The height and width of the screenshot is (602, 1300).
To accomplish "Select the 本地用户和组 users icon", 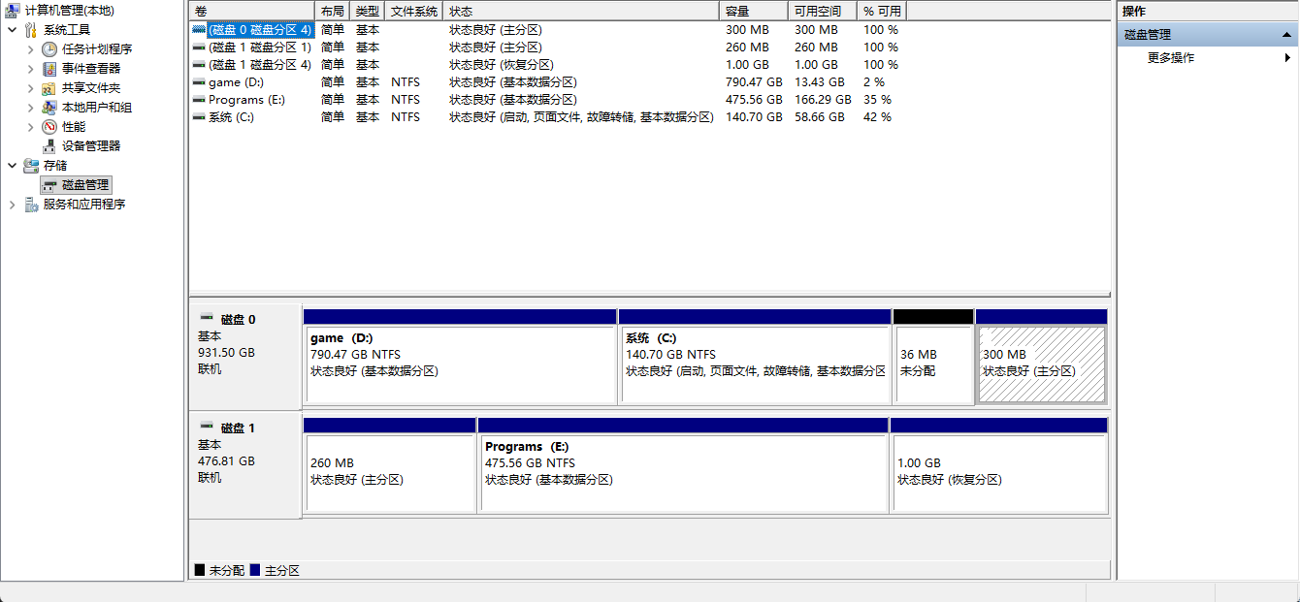I will [49, 108].
